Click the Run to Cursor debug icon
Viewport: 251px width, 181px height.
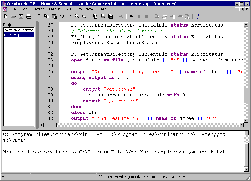pyautogui.click(x=172, y=16)
